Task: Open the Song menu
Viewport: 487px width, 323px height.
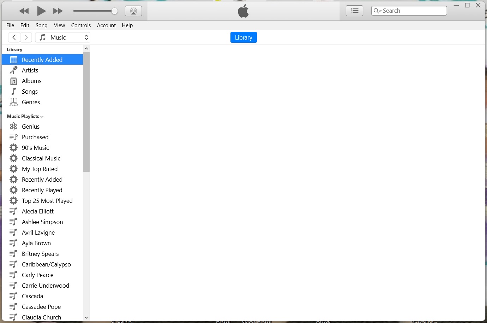Action: 42,25
